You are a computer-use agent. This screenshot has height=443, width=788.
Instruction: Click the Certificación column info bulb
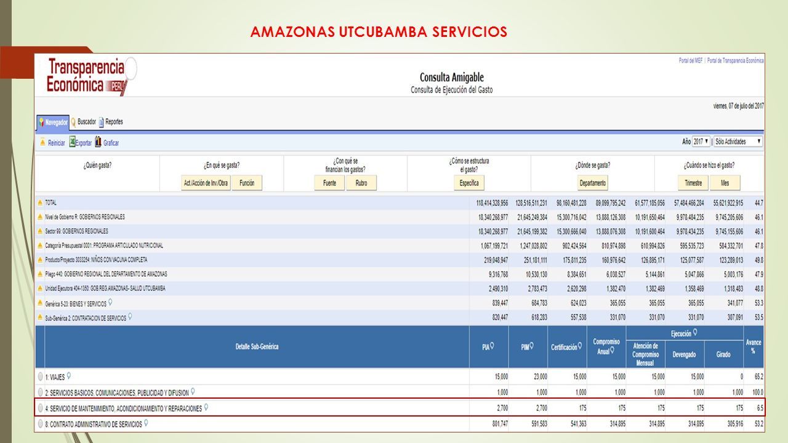click(x=581, y=346)
